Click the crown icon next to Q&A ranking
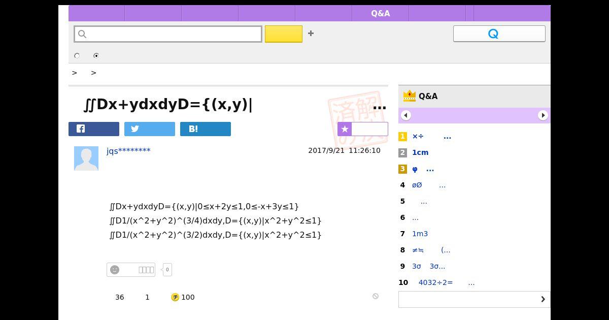 [x=409, y=95]
